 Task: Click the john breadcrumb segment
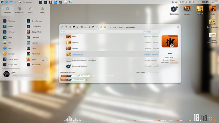[121, 27]
